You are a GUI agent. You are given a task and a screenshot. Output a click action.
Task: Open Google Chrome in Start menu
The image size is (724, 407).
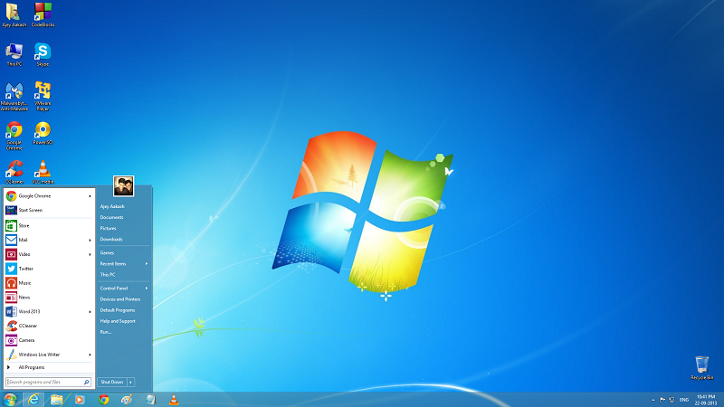tap(49, 195)
